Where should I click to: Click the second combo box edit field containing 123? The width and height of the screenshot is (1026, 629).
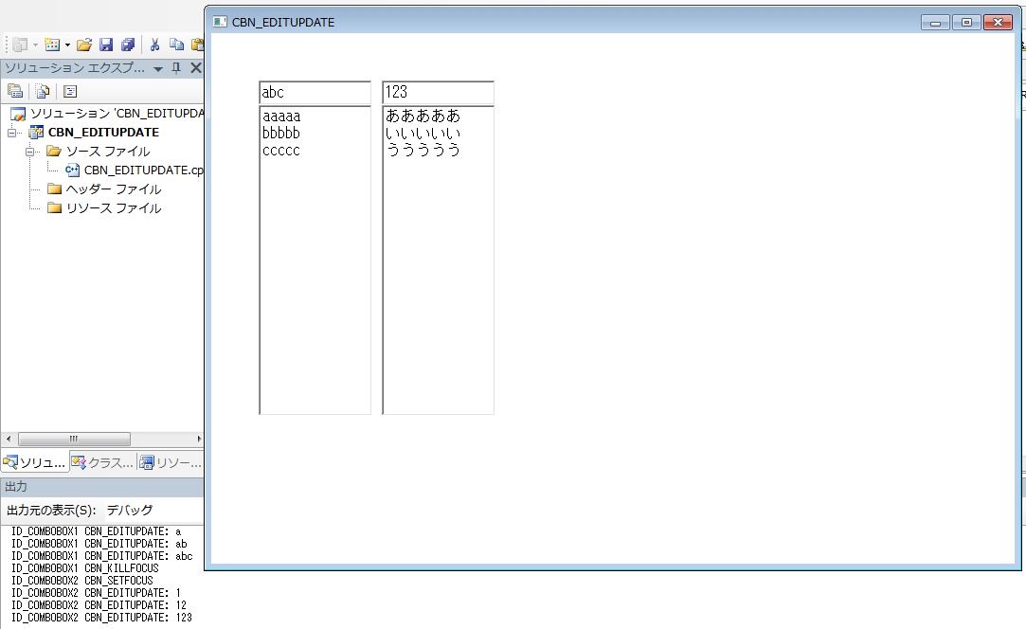tap(438, 92)
